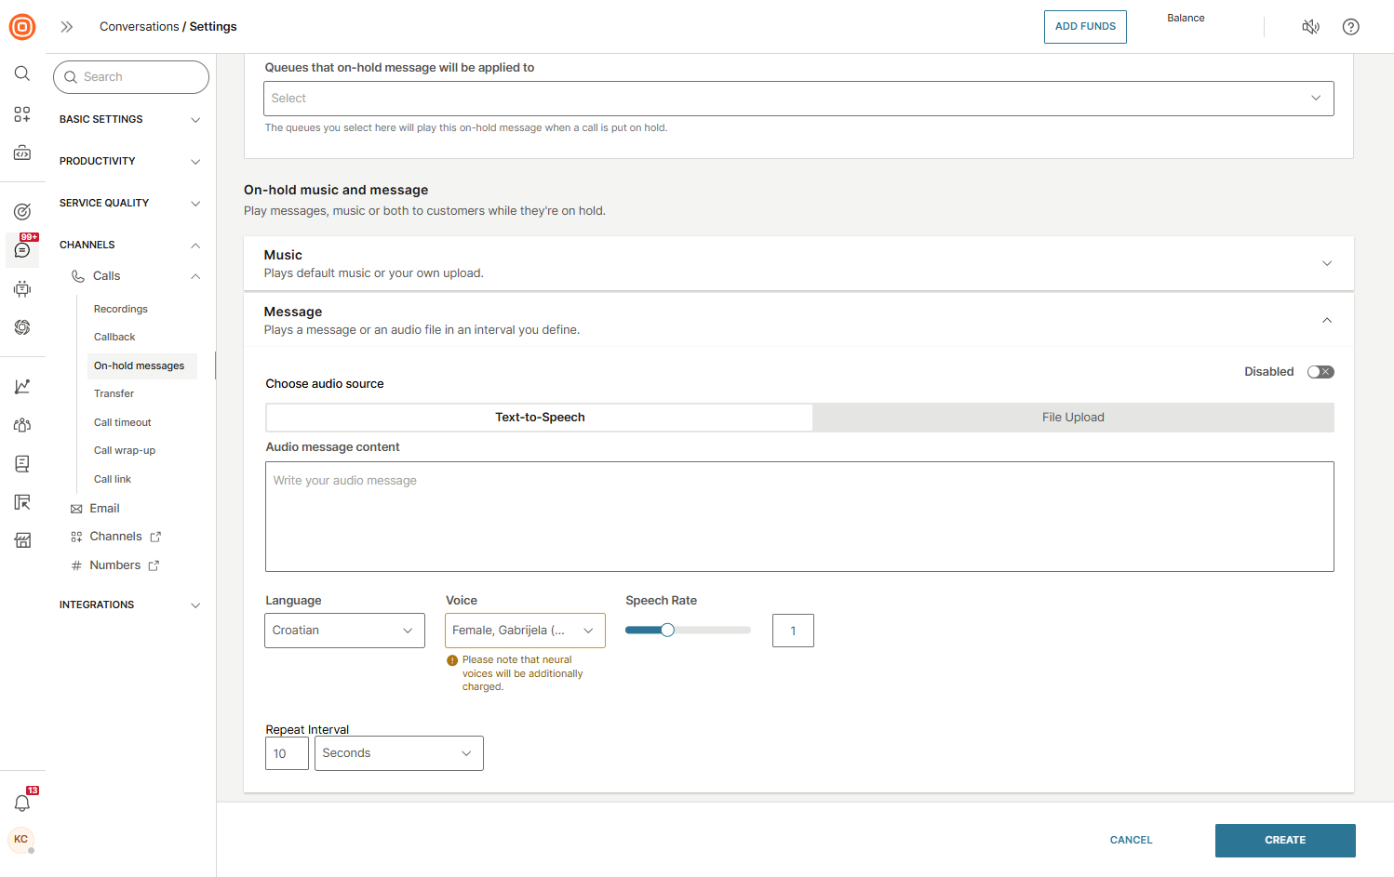Open Call timeout in the sidebar
1394x877 pixels.
click(123, 422)
